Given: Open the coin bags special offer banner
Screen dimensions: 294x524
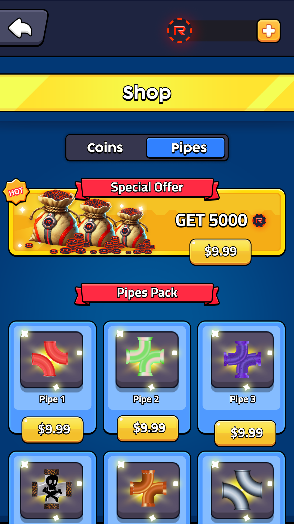Looking at the screenshot, I should (x=147, y=222).
